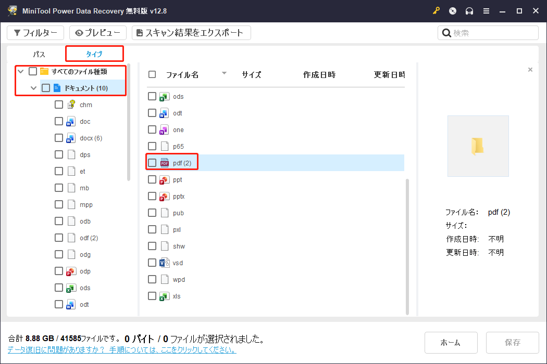
Task: Open the ファイル名 sort dropdown arrow
Action: click(x=224, y=74)
